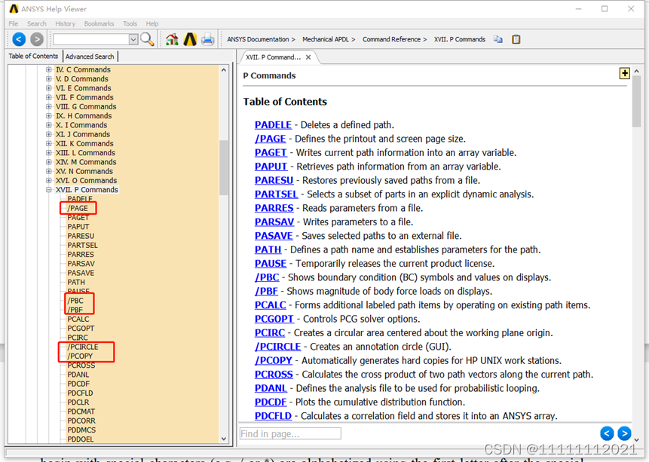The height and width of the screenshot is (462, 649).
Task: Click the yellow plus expand button
Action: pos(624,73)
